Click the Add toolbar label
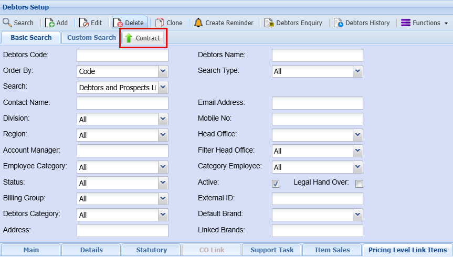453x257 pixels. point(62,23)
